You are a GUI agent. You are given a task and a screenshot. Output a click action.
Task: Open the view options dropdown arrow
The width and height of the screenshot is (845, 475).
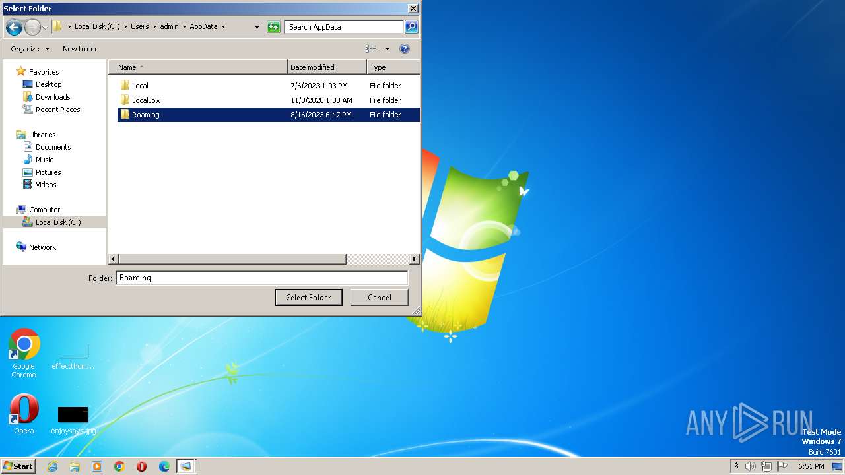[387, 49]
